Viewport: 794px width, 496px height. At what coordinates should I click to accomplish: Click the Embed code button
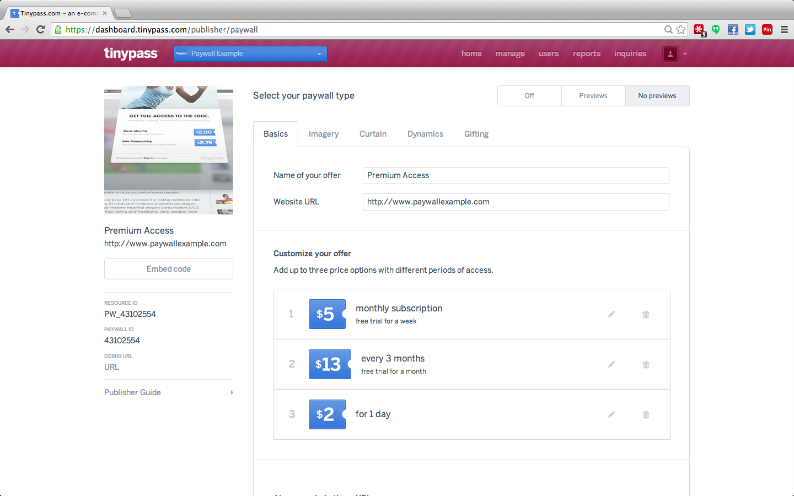(x=169, y=269)
